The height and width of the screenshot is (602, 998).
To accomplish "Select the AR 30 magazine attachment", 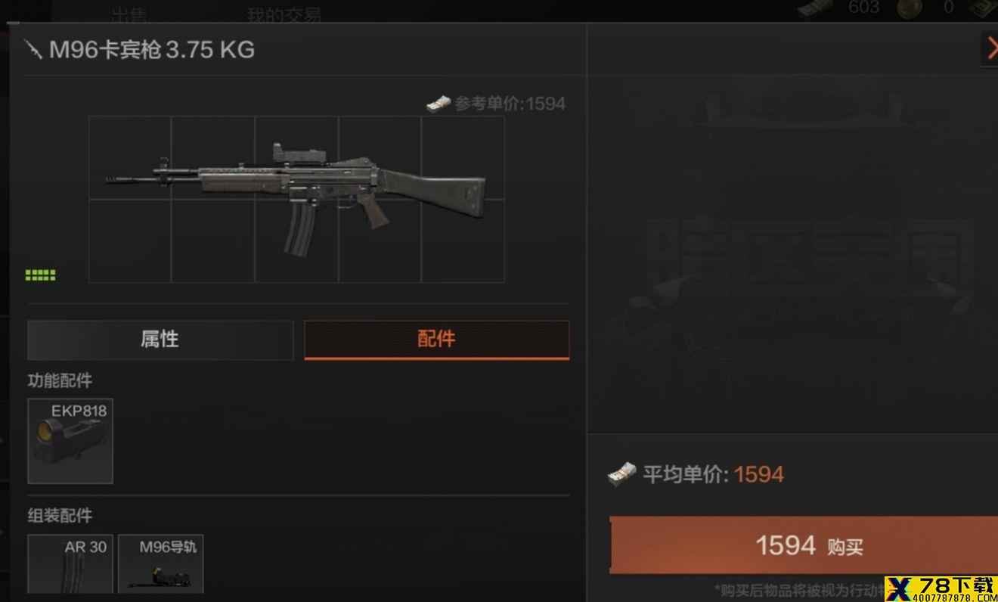I will coord(70,563).
